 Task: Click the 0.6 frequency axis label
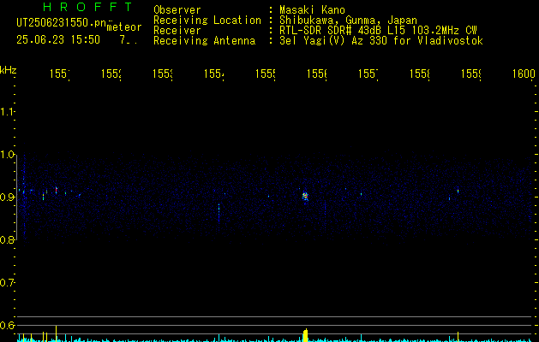[7, 325]
